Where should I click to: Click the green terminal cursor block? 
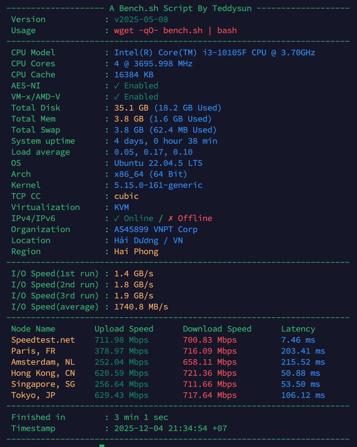pyautogui.click(x=102, y=445)
